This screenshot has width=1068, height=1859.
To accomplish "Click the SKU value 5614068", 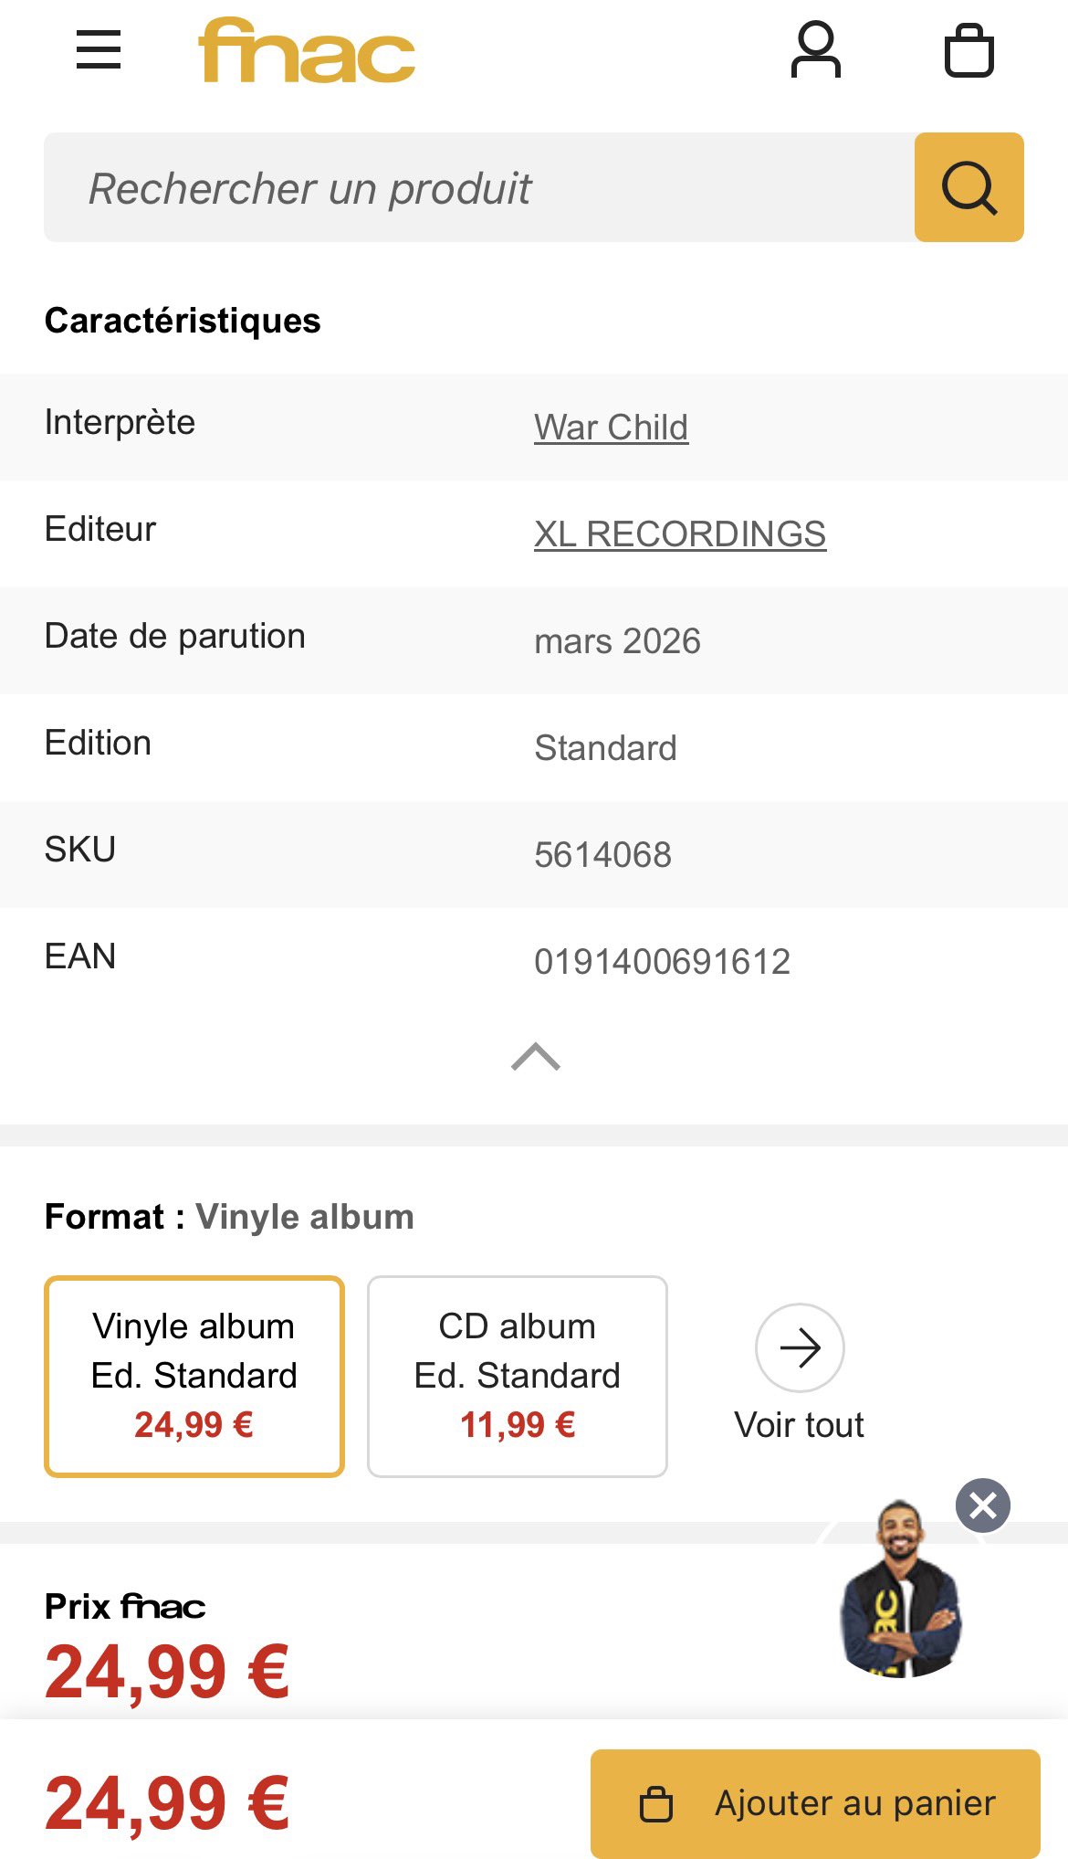I will click(602, 855).
